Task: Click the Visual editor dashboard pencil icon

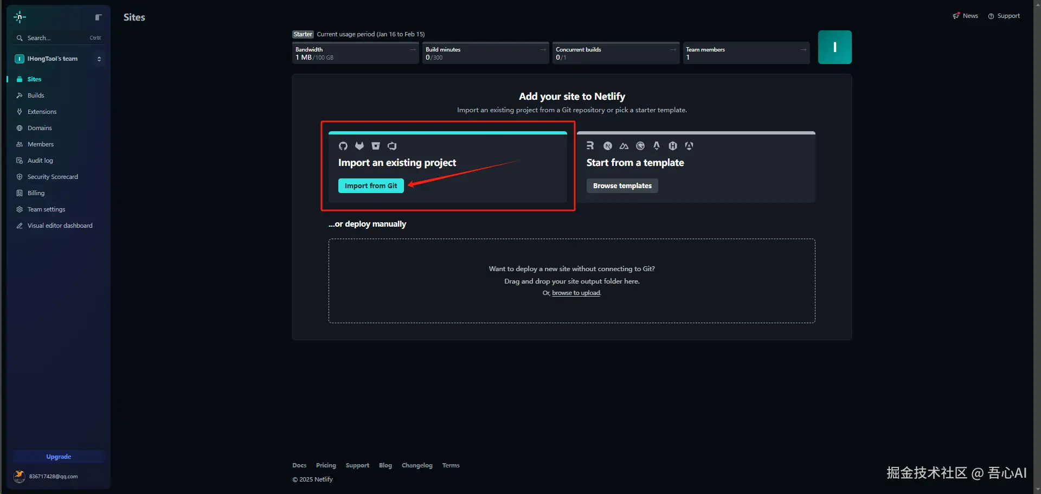Action: click(20, 226)
